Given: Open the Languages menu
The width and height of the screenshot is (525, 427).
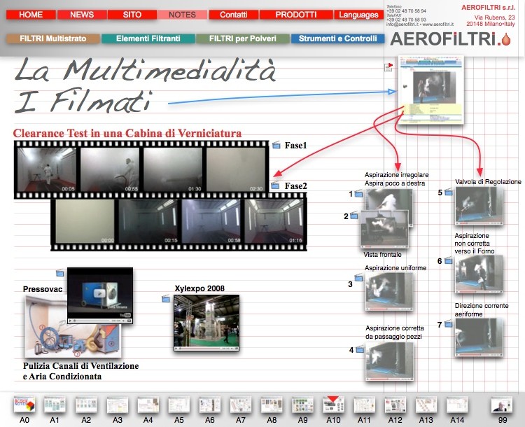Looking at the screenshot, I should coord(358,15).
